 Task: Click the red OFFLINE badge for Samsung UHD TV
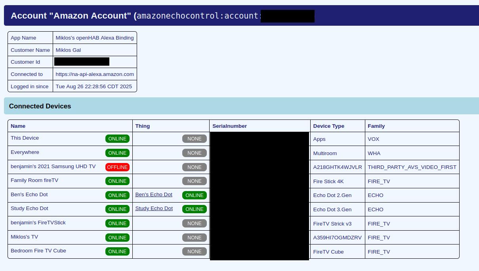pos(117,167)
